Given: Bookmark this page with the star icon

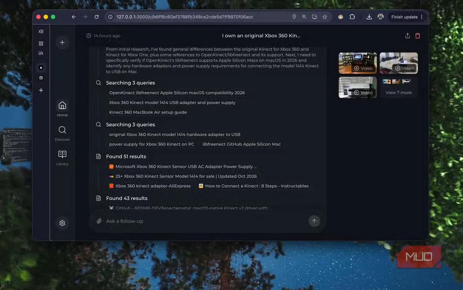Looking at the screenshot, I should (x=325, y=17).
